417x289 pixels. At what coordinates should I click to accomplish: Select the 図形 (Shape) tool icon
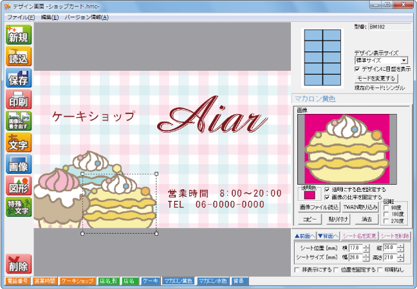pyautogui.click(x=19, y=185)
